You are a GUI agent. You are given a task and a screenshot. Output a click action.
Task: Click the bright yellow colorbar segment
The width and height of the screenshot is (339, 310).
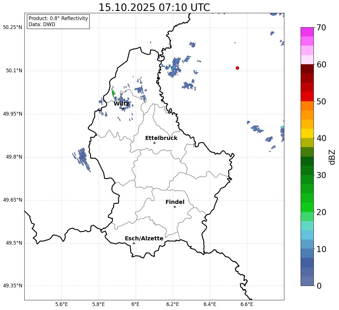[x=307, y=133]
